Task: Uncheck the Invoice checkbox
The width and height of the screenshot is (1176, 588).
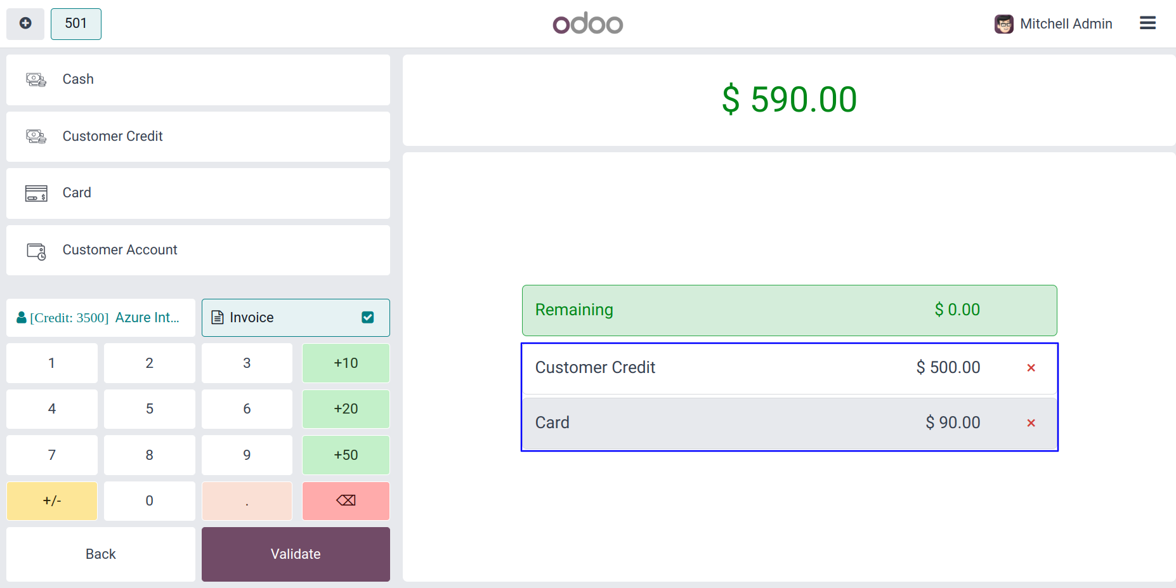Action: click(x=368, y=317)
